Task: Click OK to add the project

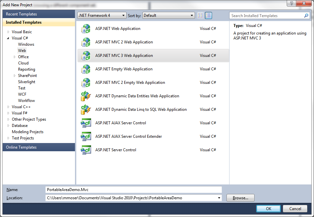Action: coord(268,208)
